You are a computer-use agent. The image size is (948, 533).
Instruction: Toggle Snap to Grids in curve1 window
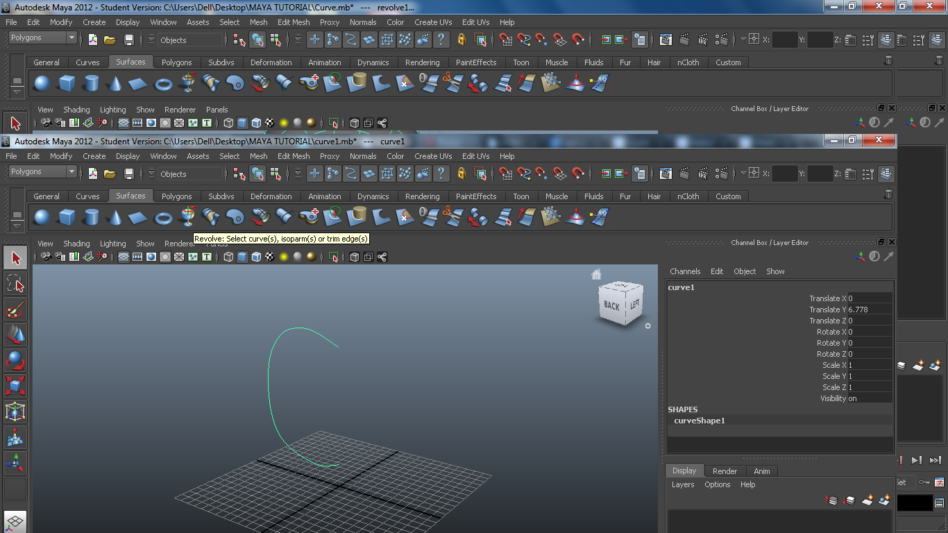[x=506, y=174]
